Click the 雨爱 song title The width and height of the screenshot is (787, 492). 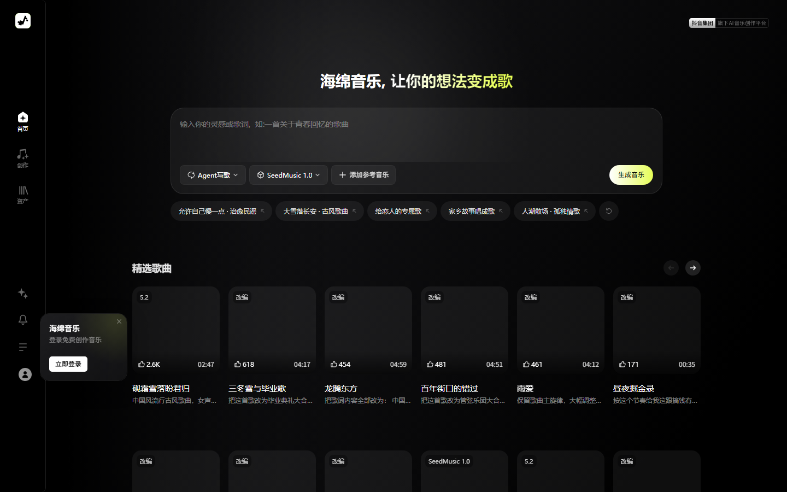[x=525, y=388]
